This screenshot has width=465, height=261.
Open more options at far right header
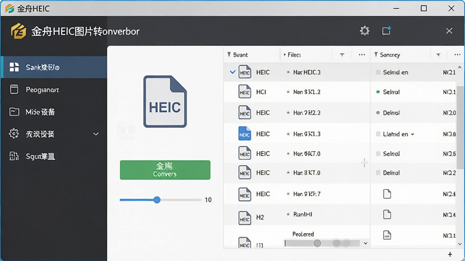[457, 55]
